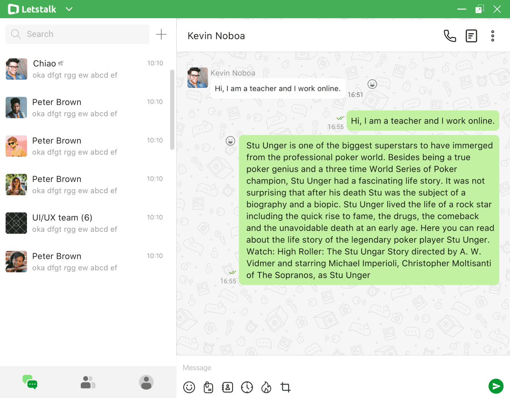The height and width of the screenshot is (398, 510).
Task: Click the Kevin Noboa chat title
Action: [216, 36]
